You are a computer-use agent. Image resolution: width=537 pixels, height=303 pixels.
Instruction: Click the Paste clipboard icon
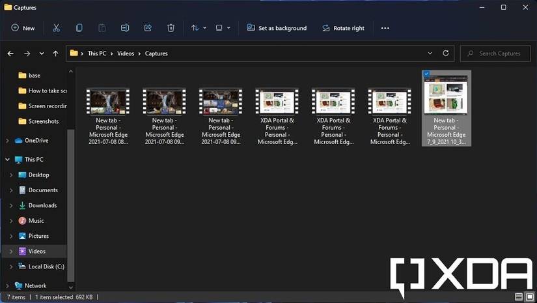[x=102, y=28]
